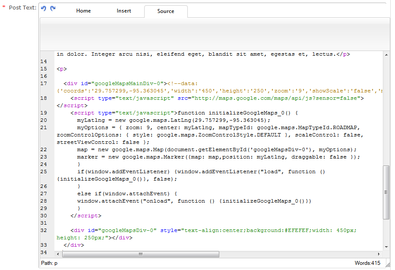Image resolution: width=395 pixels, height=270 pixels.
Task: Switch to the Home tab
Action: (x=83, y=11)
